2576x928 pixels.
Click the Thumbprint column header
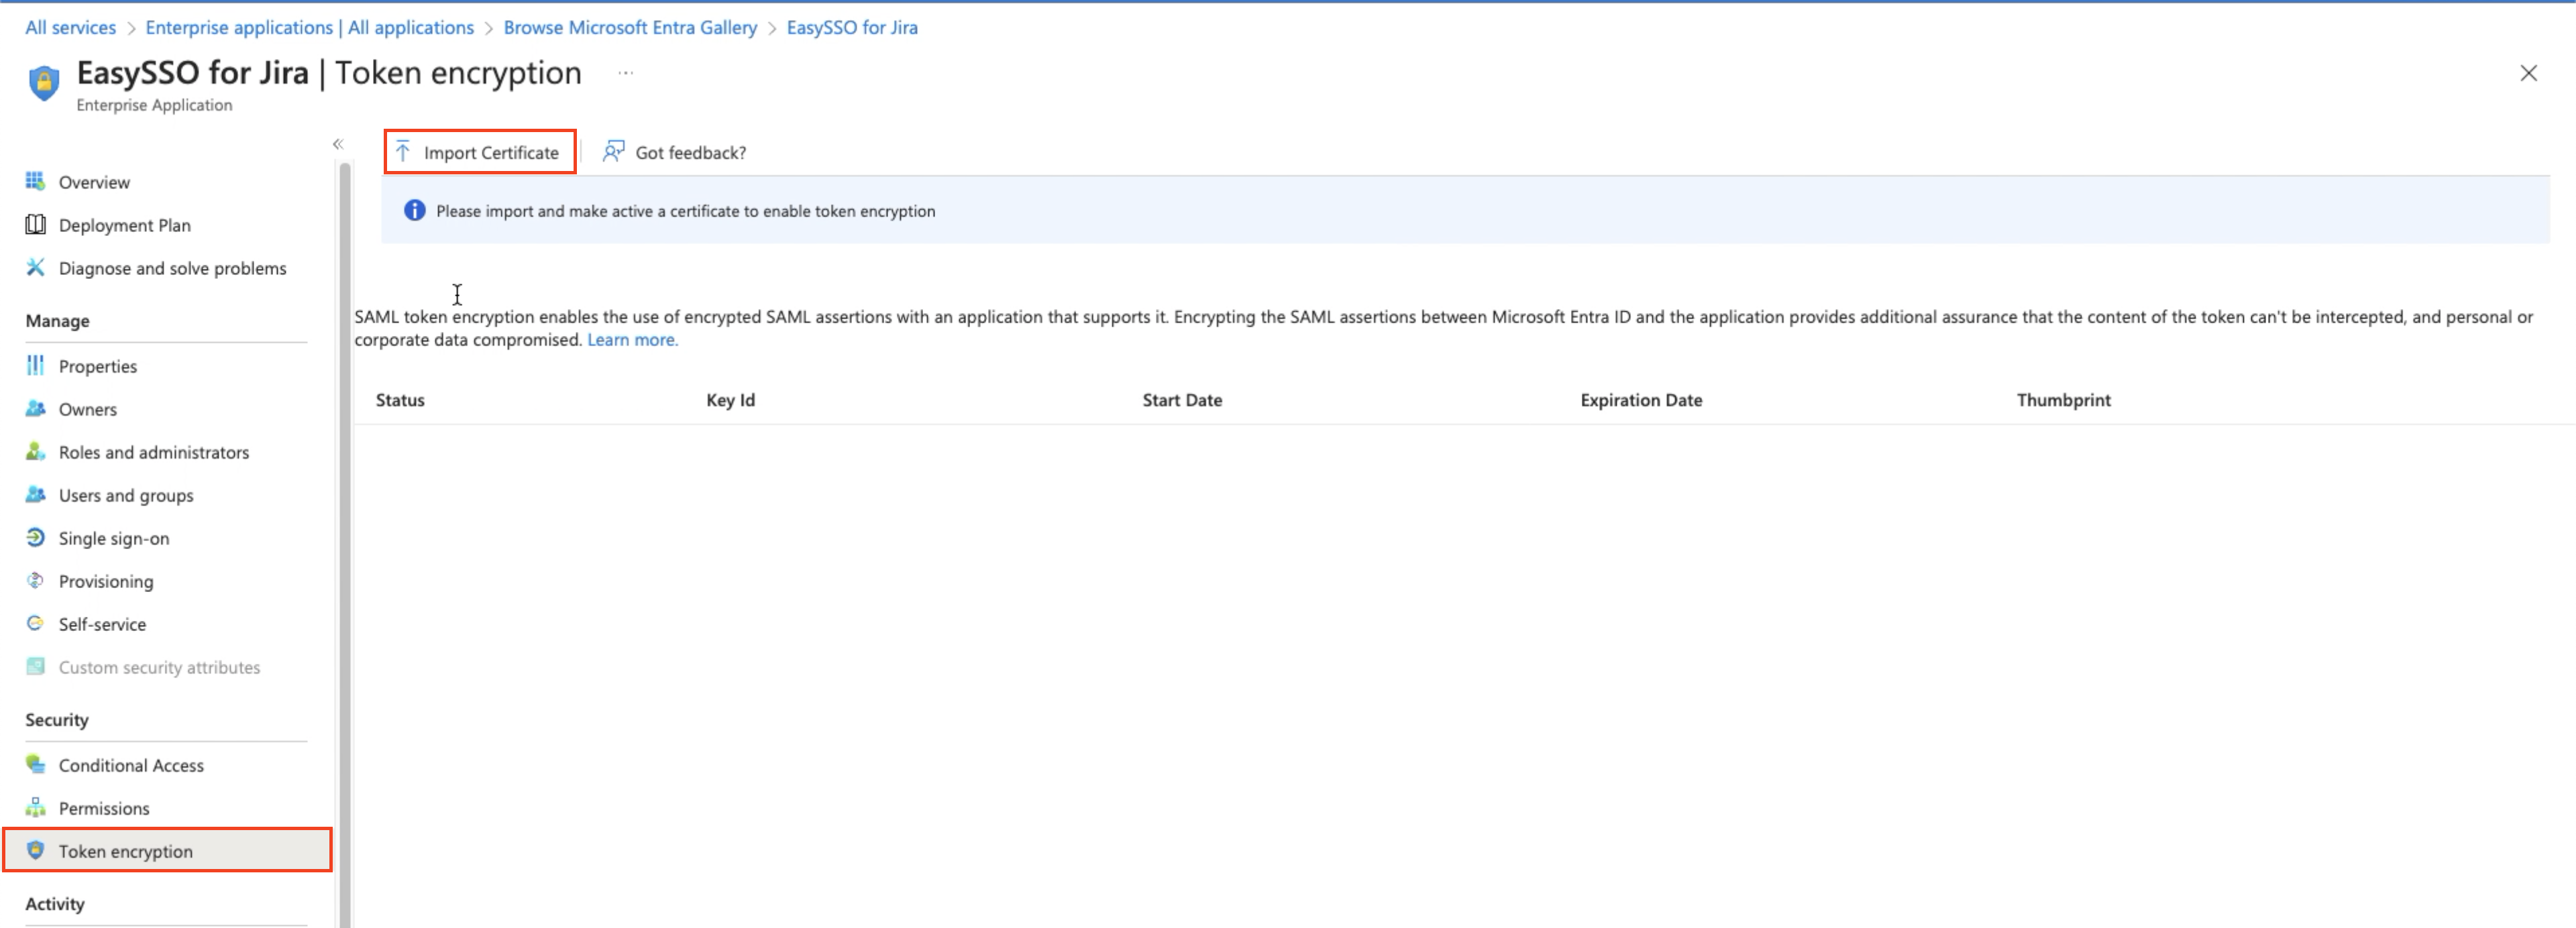tap(2063, 400)
